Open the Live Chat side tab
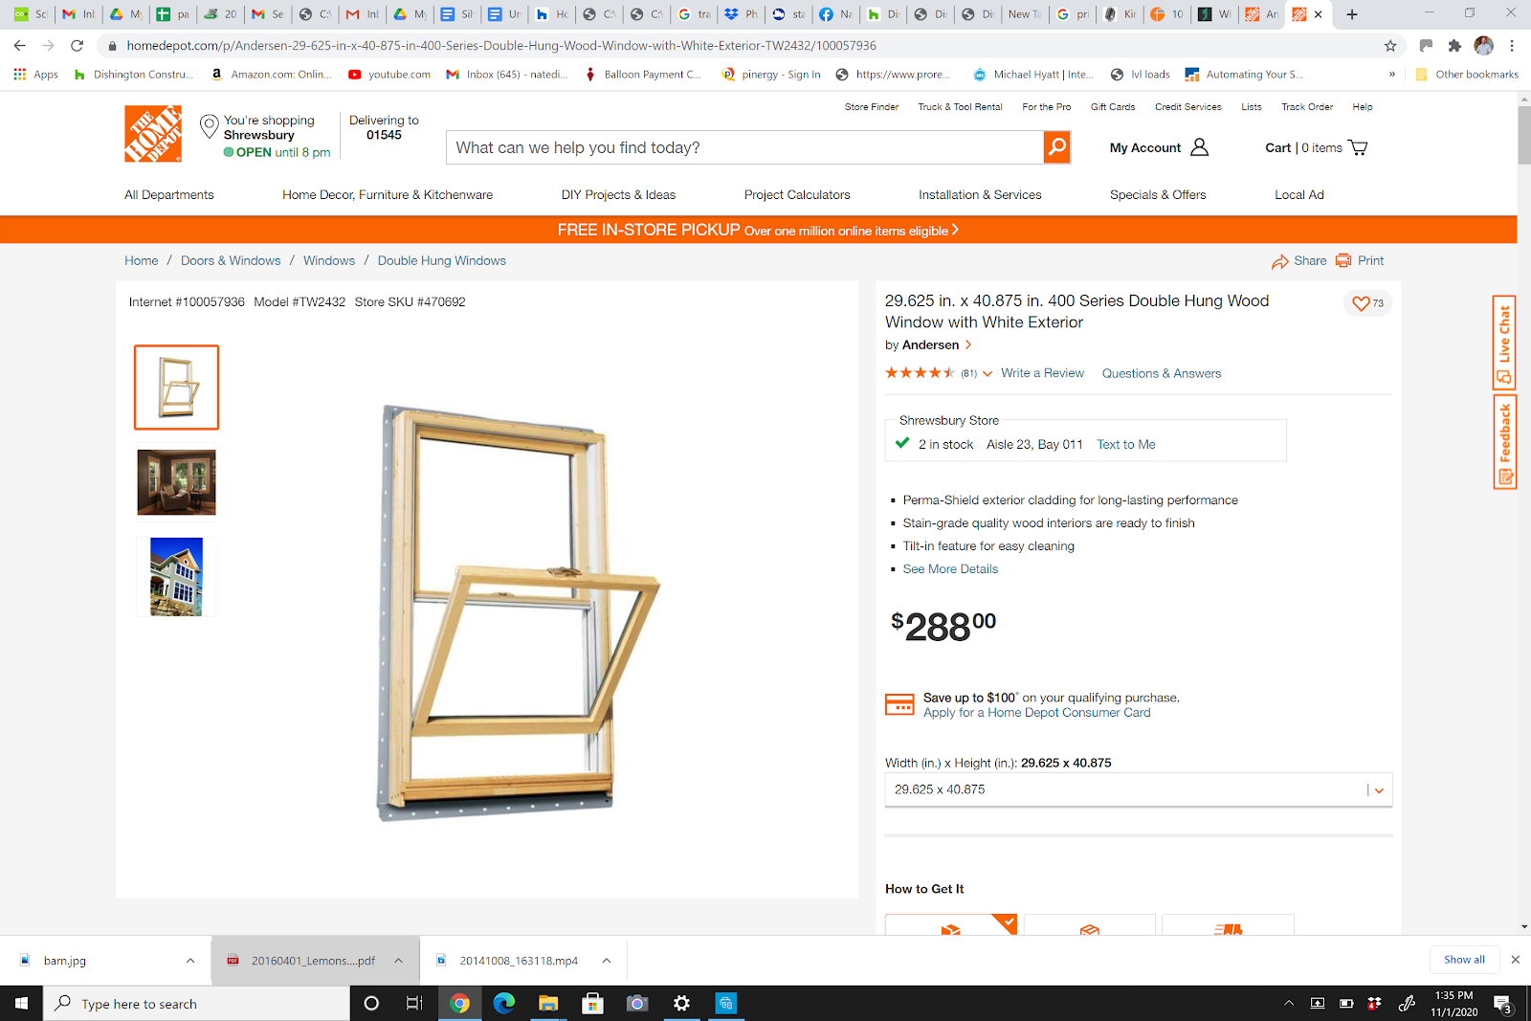Viewport: 1531px width, 1021px height. pyautogui.click(x=1504, y=342)
